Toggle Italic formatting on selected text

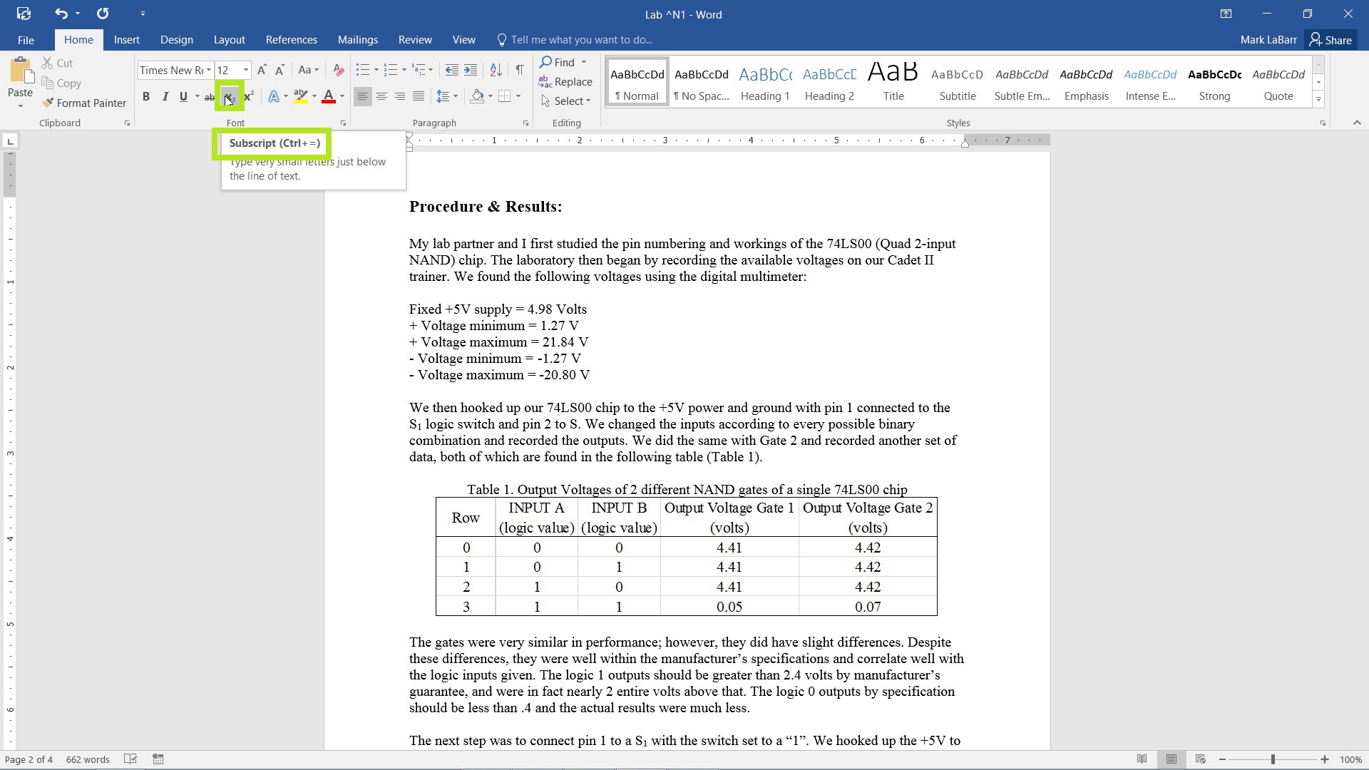(x=165, y=97)
